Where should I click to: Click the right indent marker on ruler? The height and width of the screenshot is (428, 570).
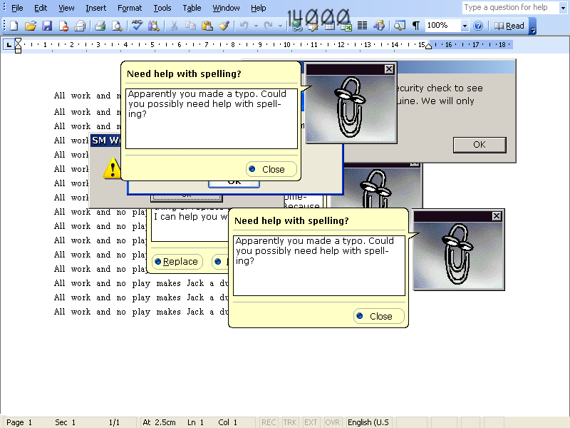point(429,46)
